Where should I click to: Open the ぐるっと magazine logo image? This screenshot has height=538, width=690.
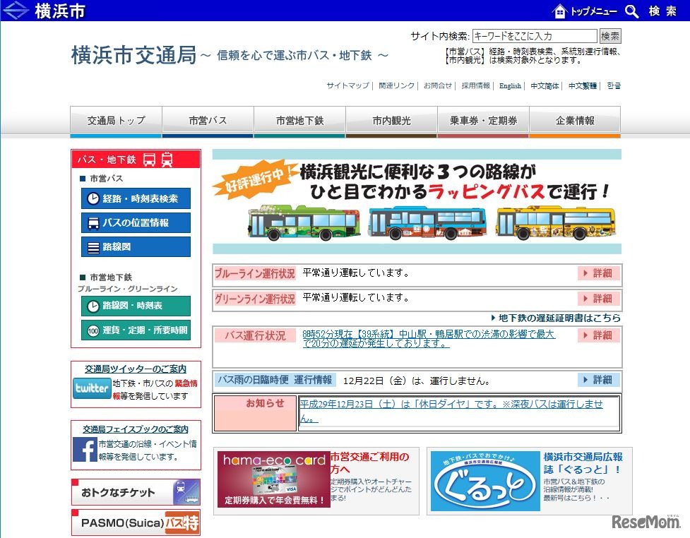coord(485,482)
